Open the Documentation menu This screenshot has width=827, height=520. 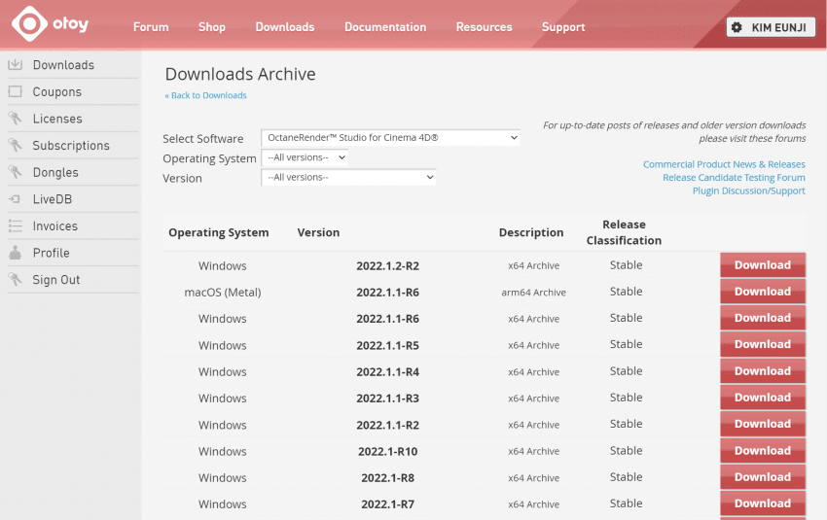[385, 27]
